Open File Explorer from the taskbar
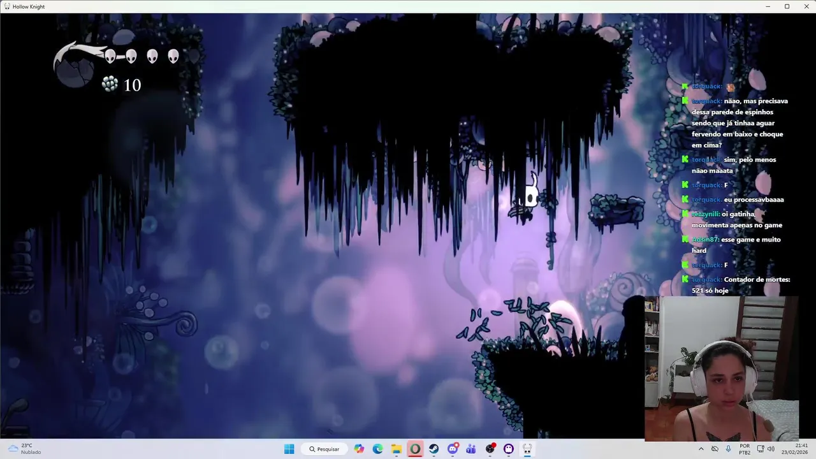Viewport: 816px width, 459px height. click(x=397, y=449)
